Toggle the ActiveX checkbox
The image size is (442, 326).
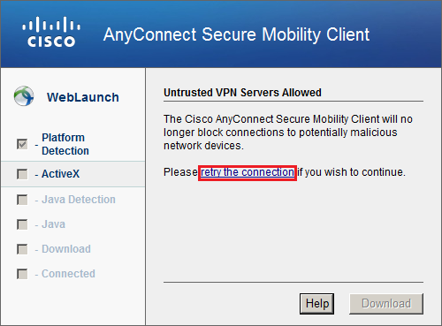22,174
